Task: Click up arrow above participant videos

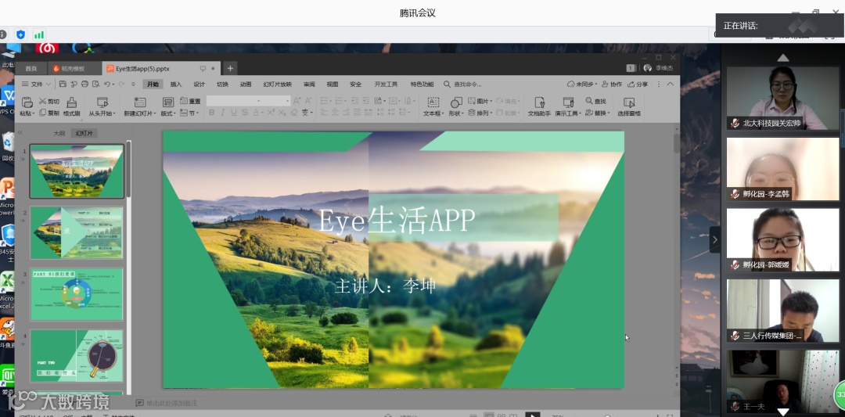Action: pos(783,58)
